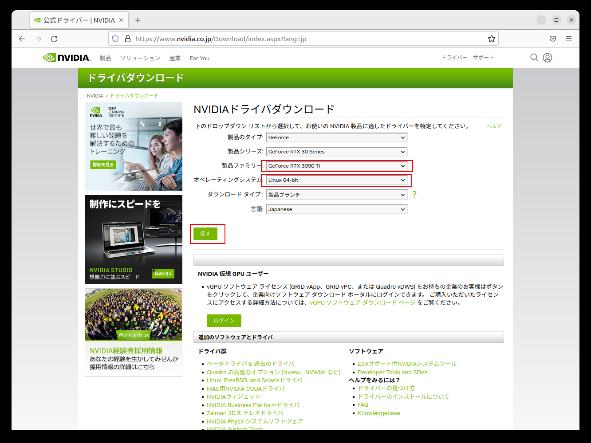Viewport: 591px width, 443px height.
Task: Go back with the browser back arrow
Action: click(22, 39)
